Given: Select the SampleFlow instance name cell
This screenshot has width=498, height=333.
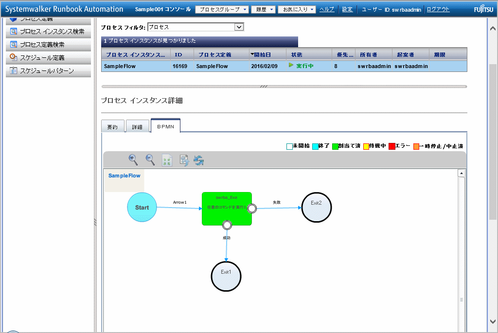Looking at the screenshot, I should point(136,66).
